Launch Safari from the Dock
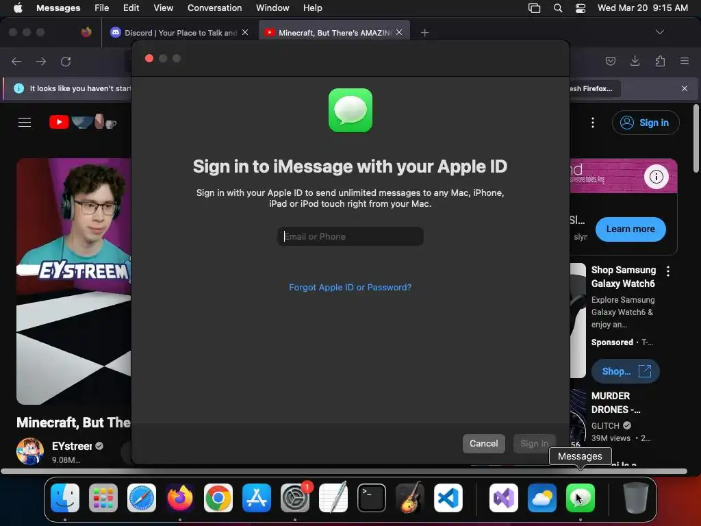This screenshot has height=526, width=701. (x=142, y=498)
